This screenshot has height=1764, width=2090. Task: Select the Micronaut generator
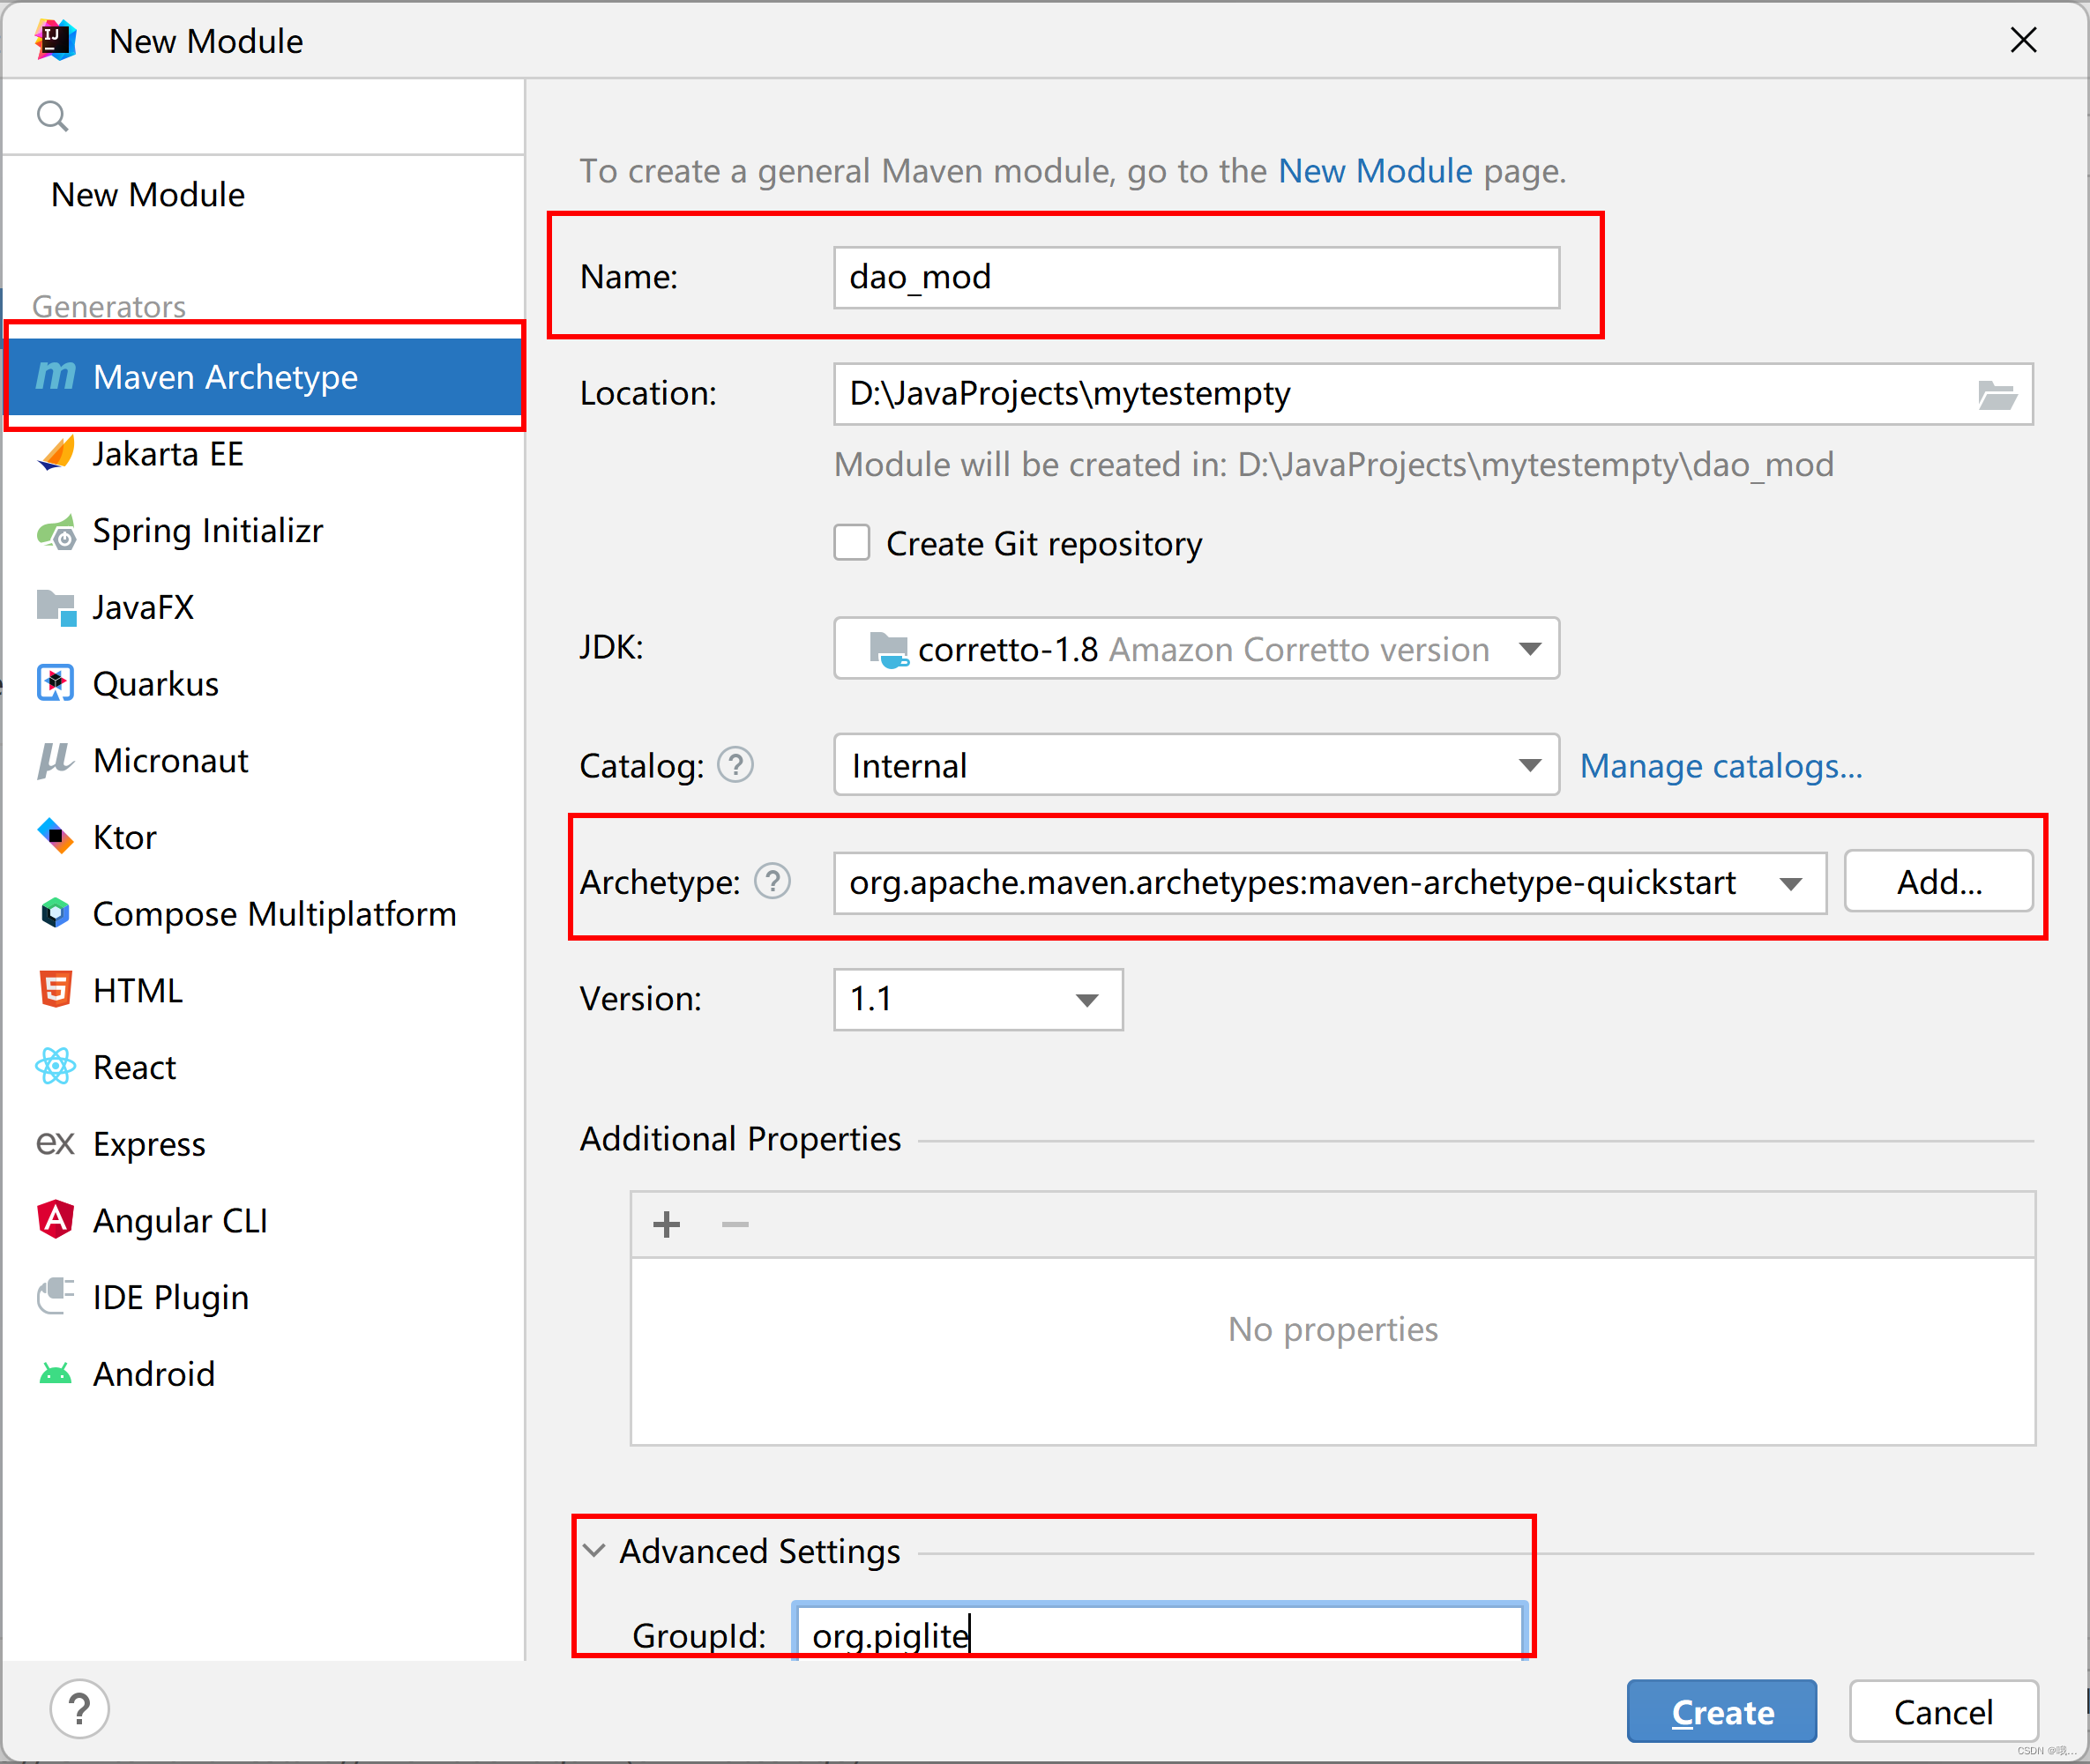(265, 761)
